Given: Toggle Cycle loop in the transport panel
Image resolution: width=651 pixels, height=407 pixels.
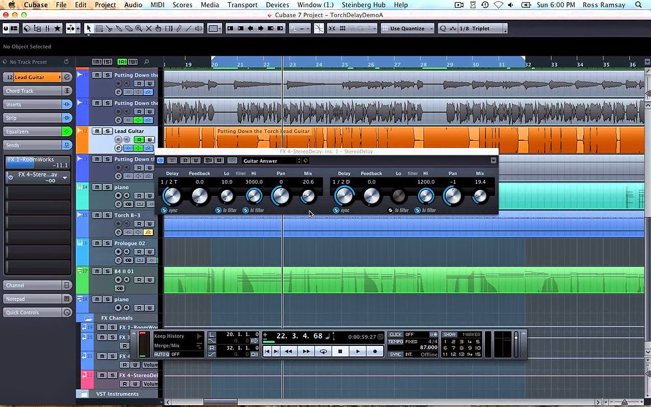Looking at the screenshot, I should point(323,351).
